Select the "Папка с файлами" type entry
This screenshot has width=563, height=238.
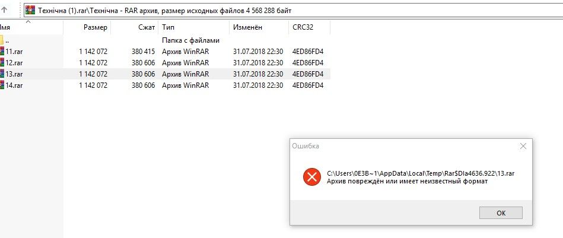point(190,40)
